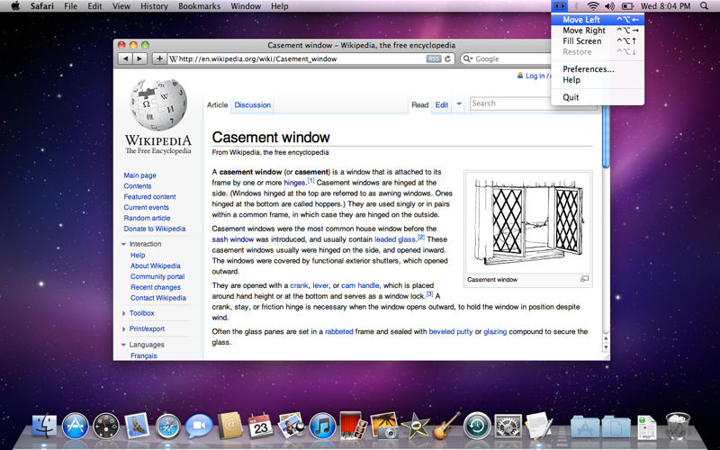Click the add bookmark plus button
Image resolution: width=720 pixels, height=450 pixels.
click(x=159, y=58)
